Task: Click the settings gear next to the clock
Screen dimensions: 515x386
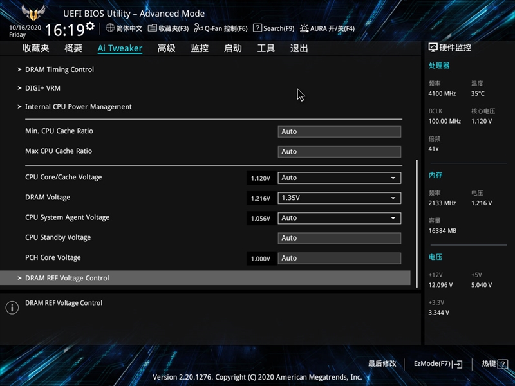Action: point(90,26)
